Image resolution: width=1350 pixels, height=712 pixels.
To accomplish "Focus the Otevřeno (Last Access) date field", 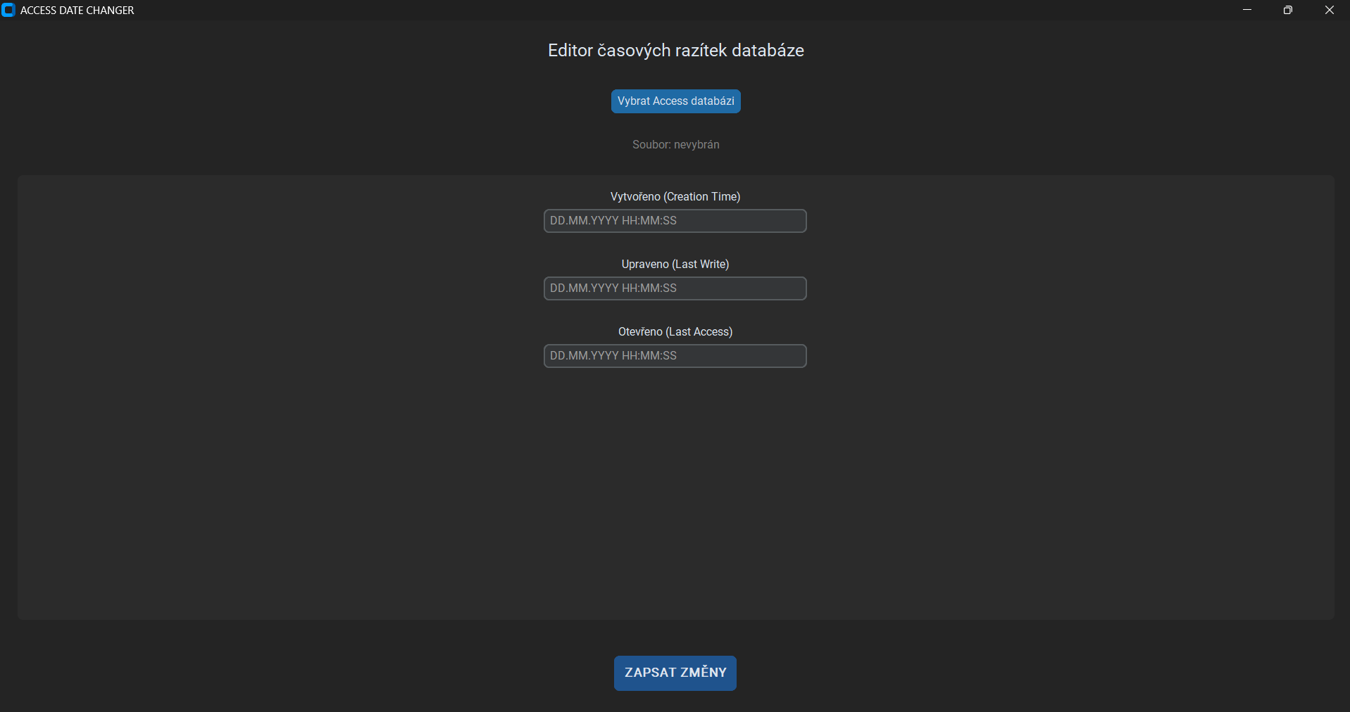I will 675,356.
